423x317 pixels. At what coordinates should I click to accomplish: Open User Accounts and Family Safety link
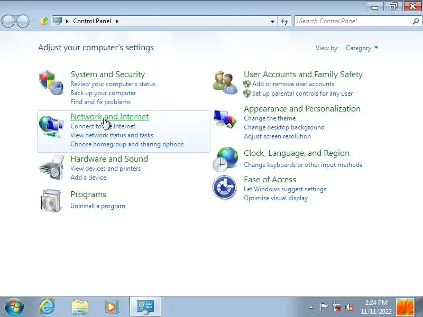point(303,74)
